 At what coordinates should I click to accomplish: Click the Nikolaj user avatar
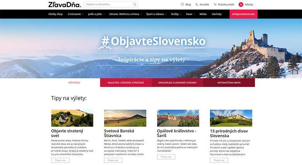point(241,4)
